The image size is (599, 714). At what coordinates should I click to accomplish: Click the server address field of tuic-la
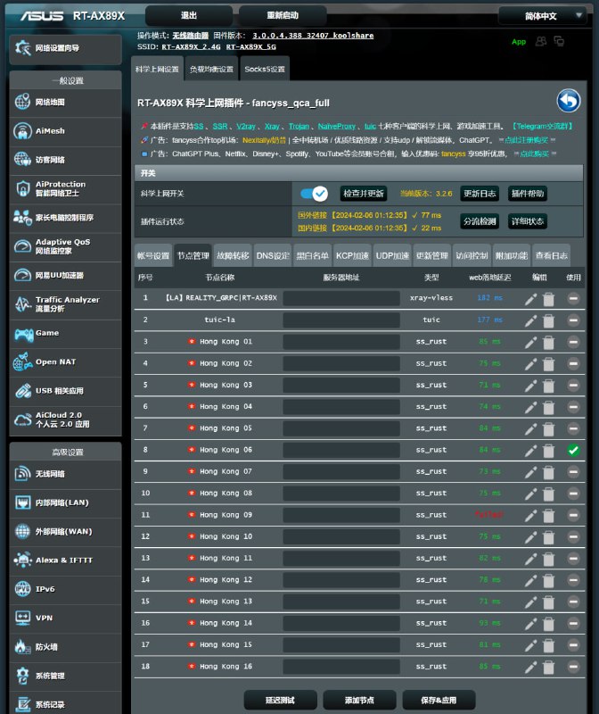(341, 320)
